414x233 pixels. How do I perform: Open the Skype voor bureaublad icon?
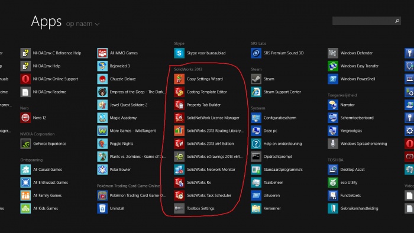tap(179, 53)
